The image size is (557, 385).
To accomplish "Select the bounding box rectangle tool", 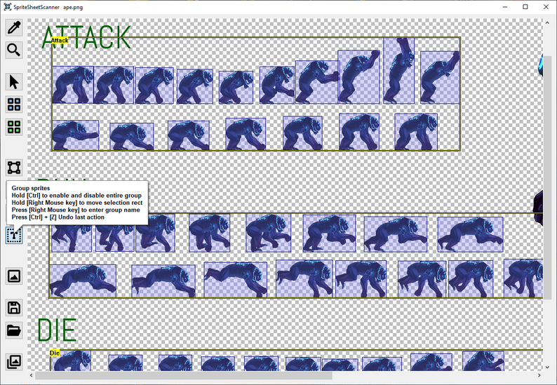I will tap(14, 168).
